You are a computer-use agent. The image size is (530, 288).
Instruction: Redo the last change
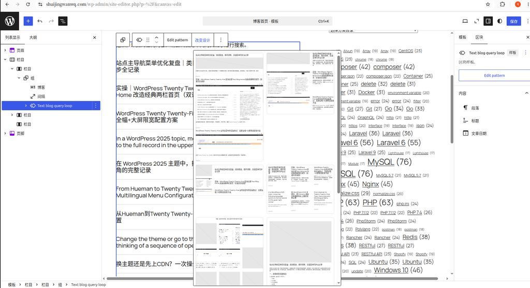51,21
